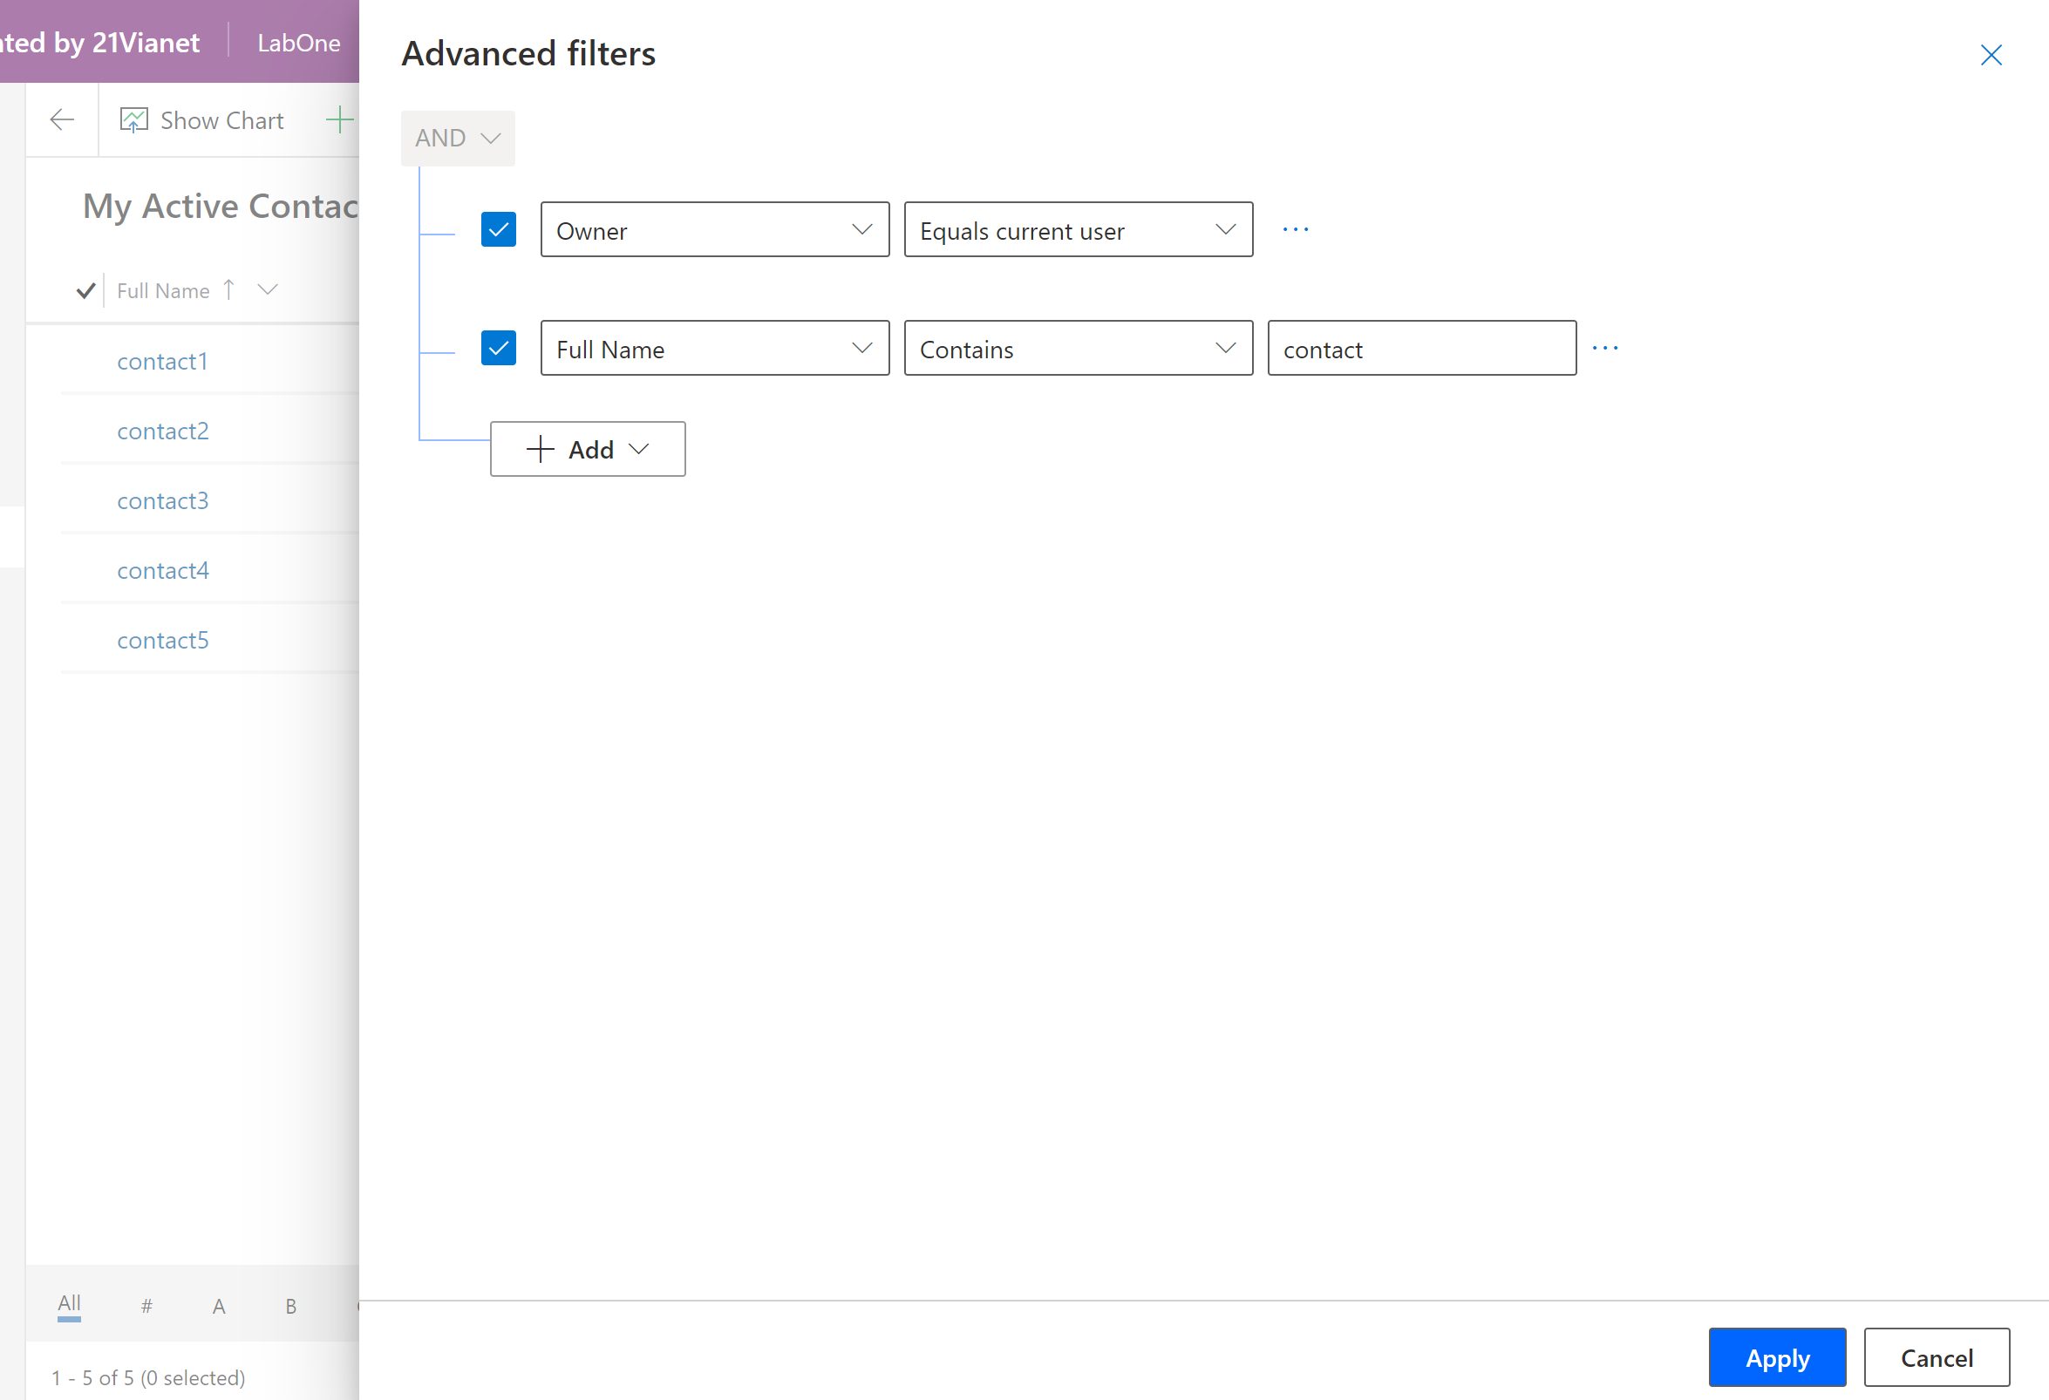Image resolution: width=2049 pixels, height=1400 pixels.
Task: Click the plus icon on the Add button
Action: [540, 449]
